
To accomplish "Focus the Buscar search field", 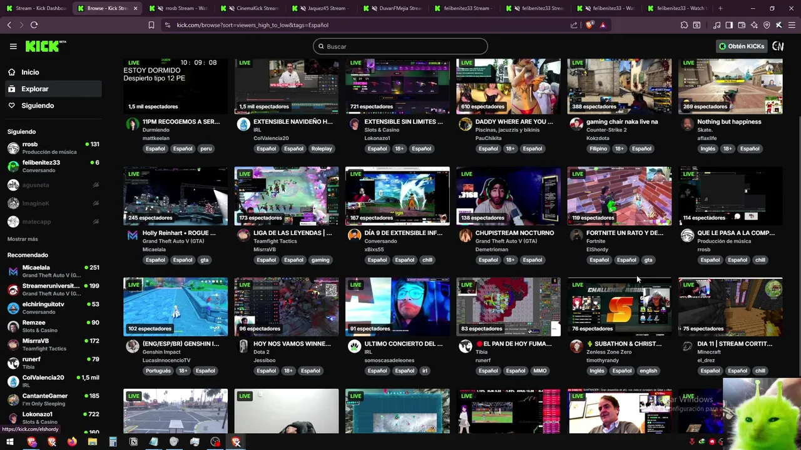I will coord(400,46).
